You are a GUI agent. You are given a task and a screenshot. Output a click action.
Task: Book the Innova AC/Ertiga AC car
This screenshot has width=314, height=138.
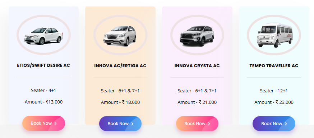coord(120,124)
